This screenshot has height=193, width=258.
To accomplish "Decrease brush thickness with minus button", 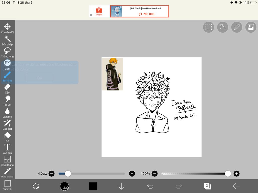I will [x=51, y=173].
